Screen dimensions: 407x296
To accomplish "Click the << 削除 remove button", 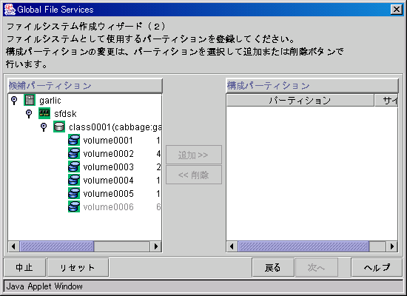I will (194, 175).
